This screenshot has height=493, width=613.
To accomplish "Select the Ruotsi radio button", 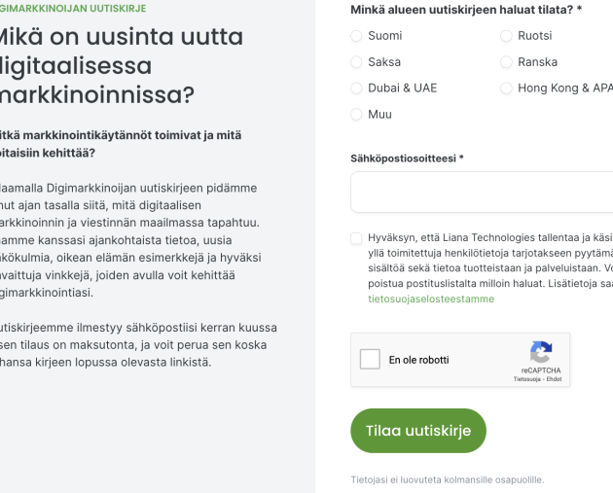I will coord(506,36).
